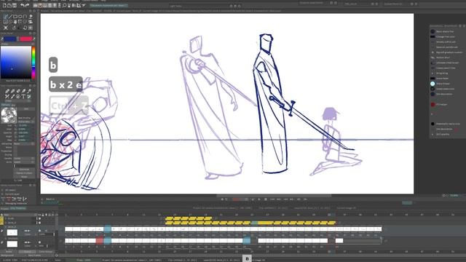Open the Mode dropdown in tool settings
466x262 pixels.
coord(24,162)
